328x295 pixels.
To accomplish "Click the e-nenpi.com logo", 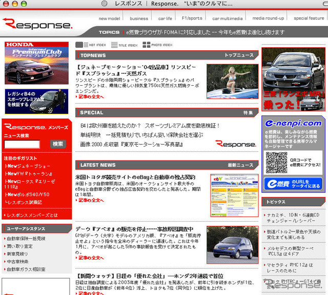I will tap(293, 123).
